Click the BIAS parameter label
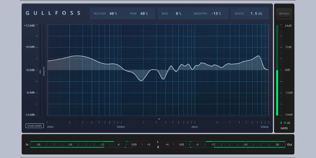The height and width of the screenshot is (158, 316). click(x=165, y=13)
